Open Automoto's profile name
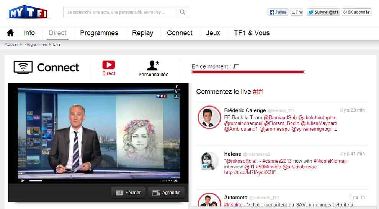 [235, 198]
